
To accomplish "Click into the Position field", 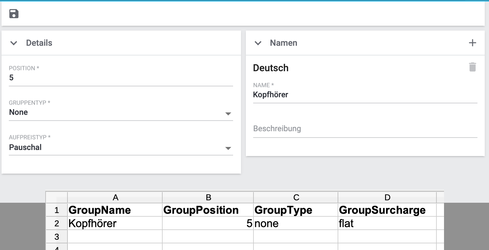I will [121, 78].
